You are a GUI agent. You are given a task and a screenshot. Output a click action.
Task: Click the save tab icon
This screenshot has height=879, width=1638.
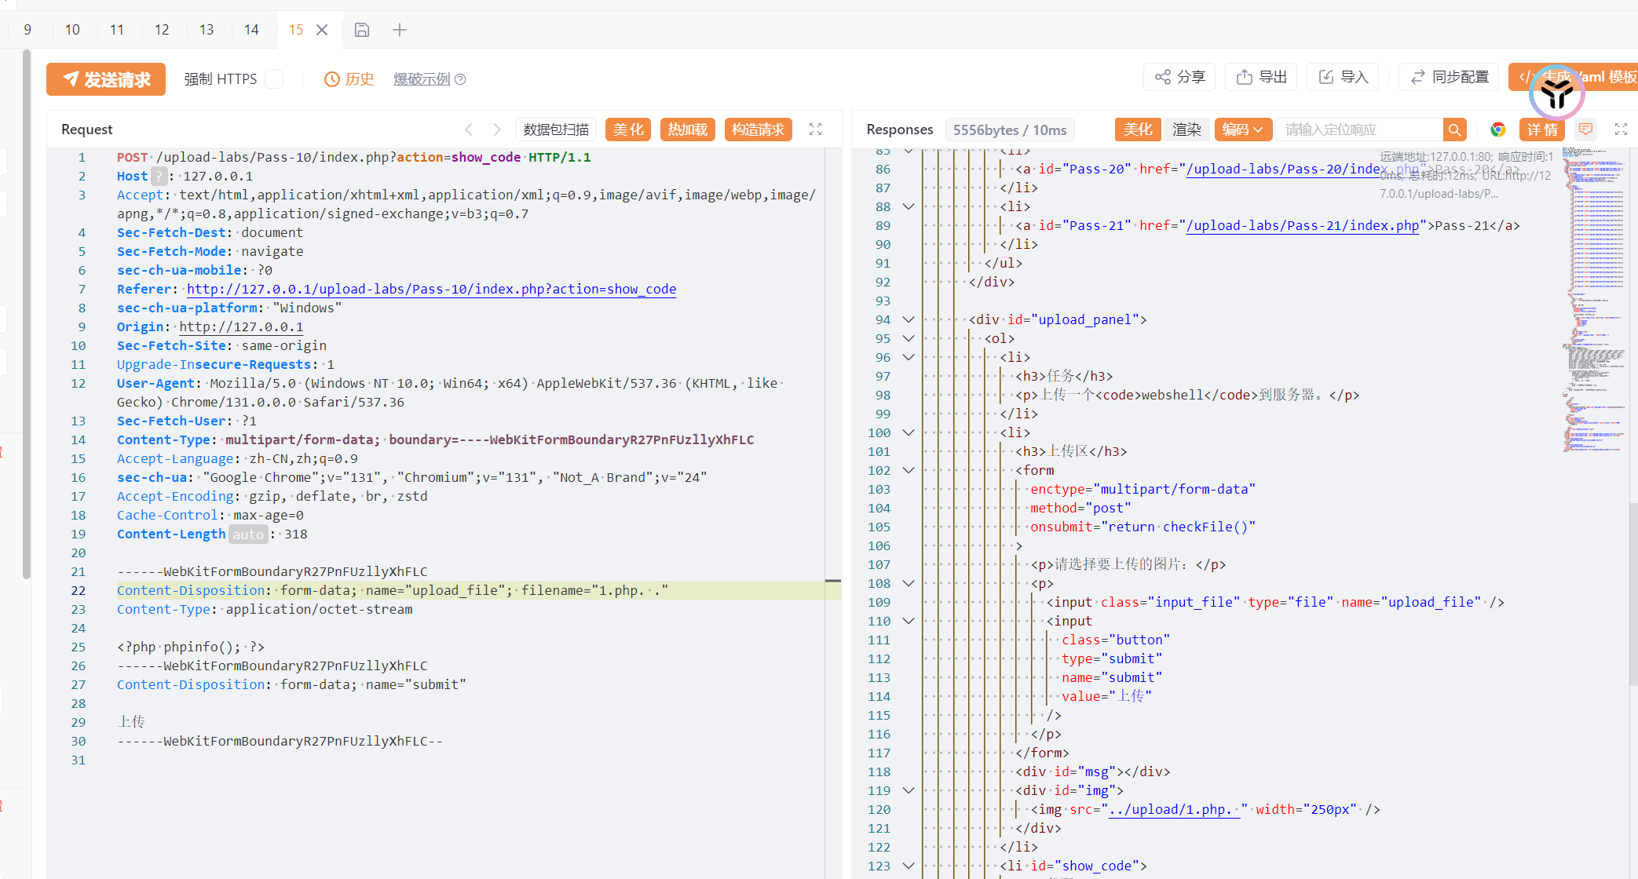(362, 30)
